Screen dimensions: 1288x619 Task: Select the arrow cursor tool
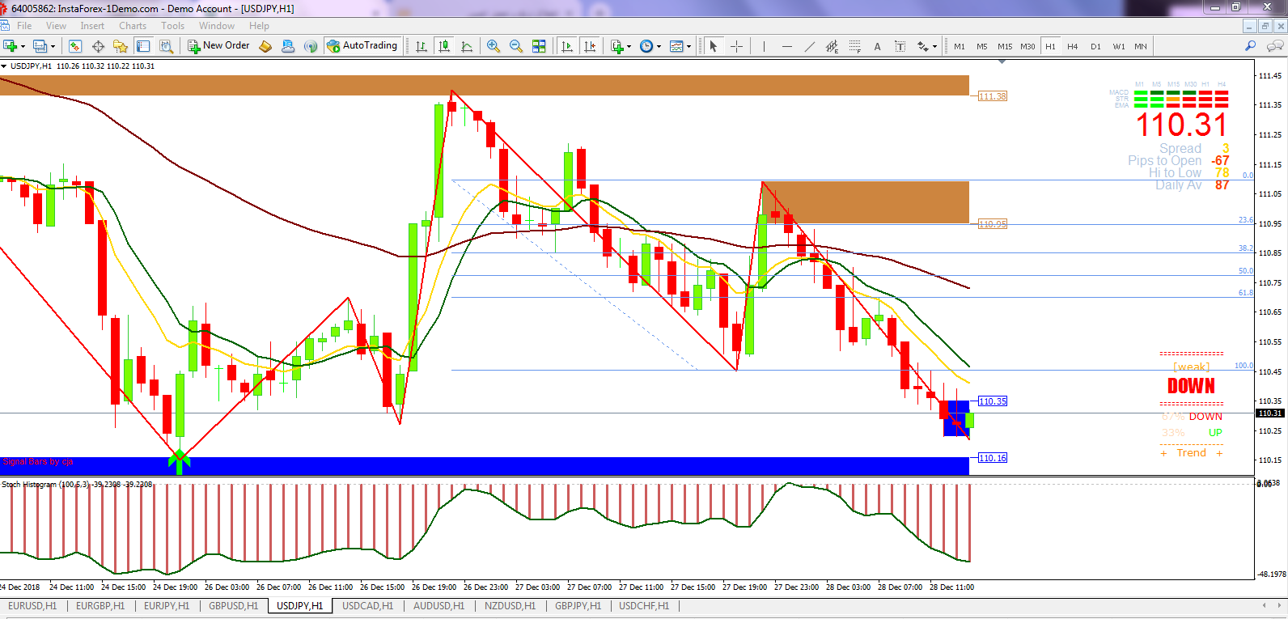pyautogui.click(x=714, y=46)
